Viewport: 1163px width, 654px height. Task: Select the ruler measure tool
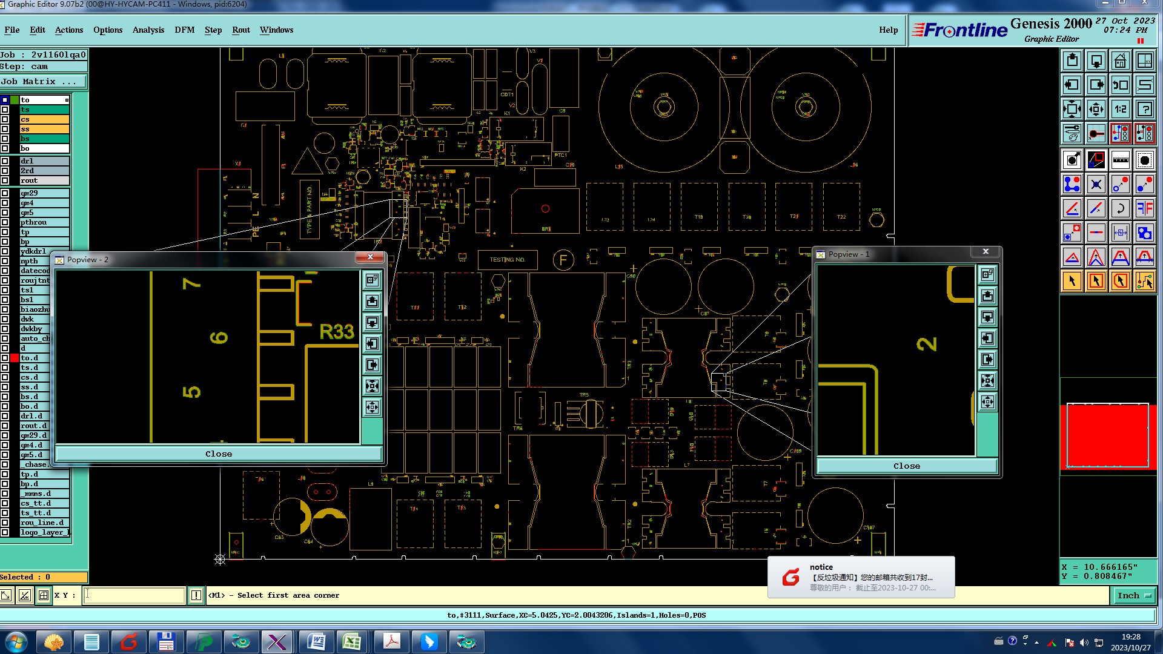[1120, 160]
